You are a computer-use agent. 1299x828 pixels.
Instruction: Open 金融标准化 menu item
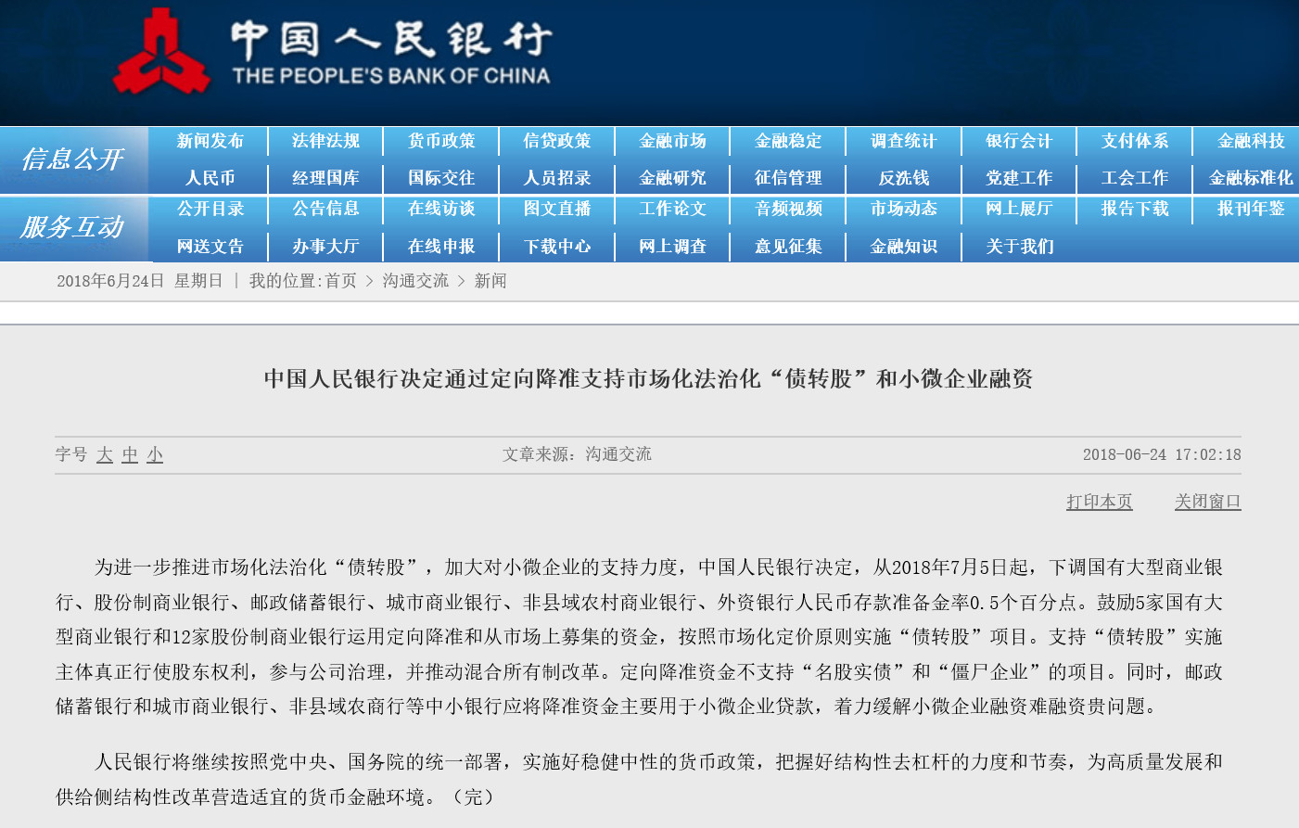tap(1251, 178)
